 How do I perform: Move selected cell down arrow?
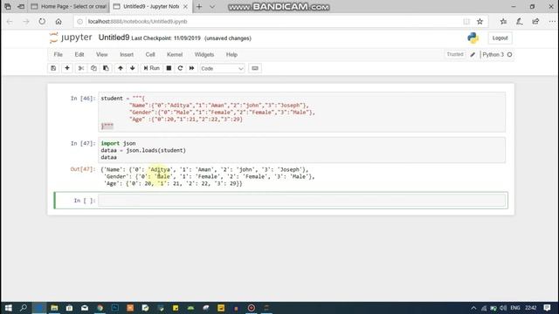click(132, 68)
